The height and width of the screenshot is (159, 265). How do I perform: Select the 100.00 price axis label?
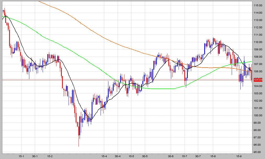(258, 115)
